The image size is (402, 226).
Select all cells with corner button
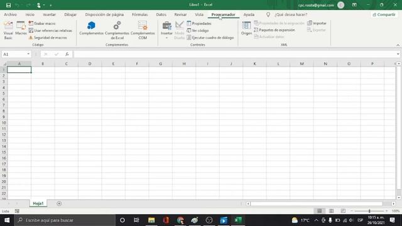[x=4, y=63]
